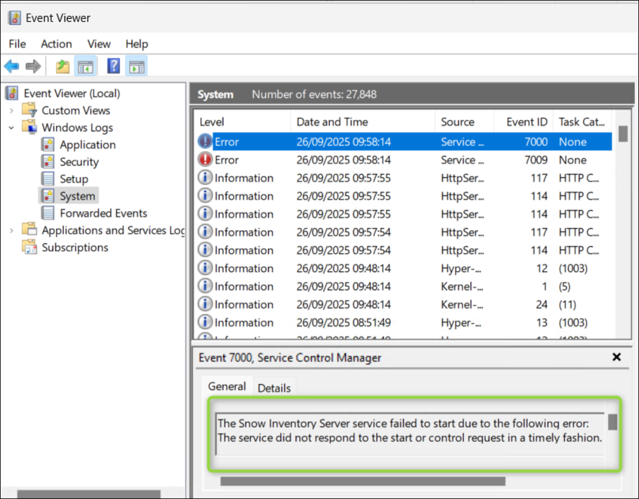The height and width of the screenshot is (499, 639).
Task: Select the Event Viewer (Local) root icon
Action: click(12, 92)
